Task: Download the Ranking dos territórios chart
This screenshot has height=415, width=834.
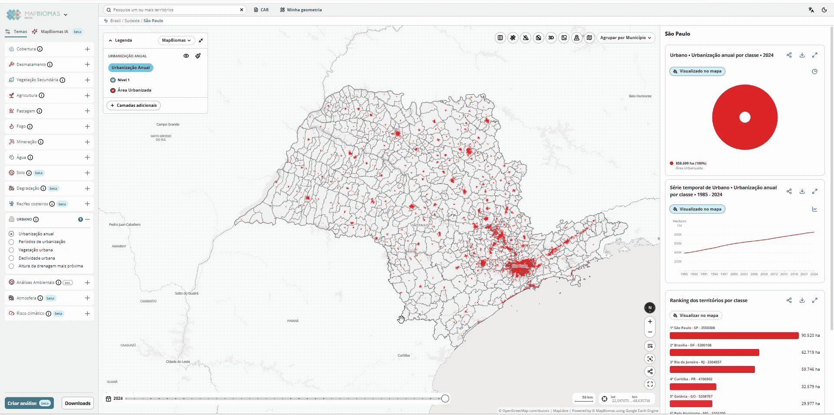Action: [x=802, y=300]
